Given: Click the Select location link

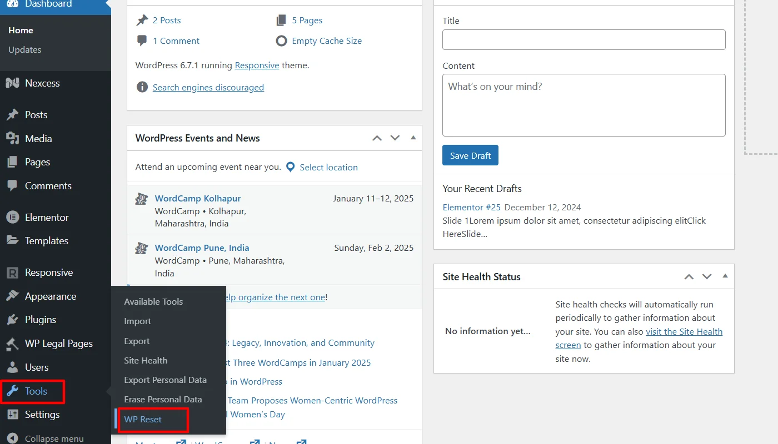Looking at the screenshot, I should pyautogui.click(x=328, y=168).
